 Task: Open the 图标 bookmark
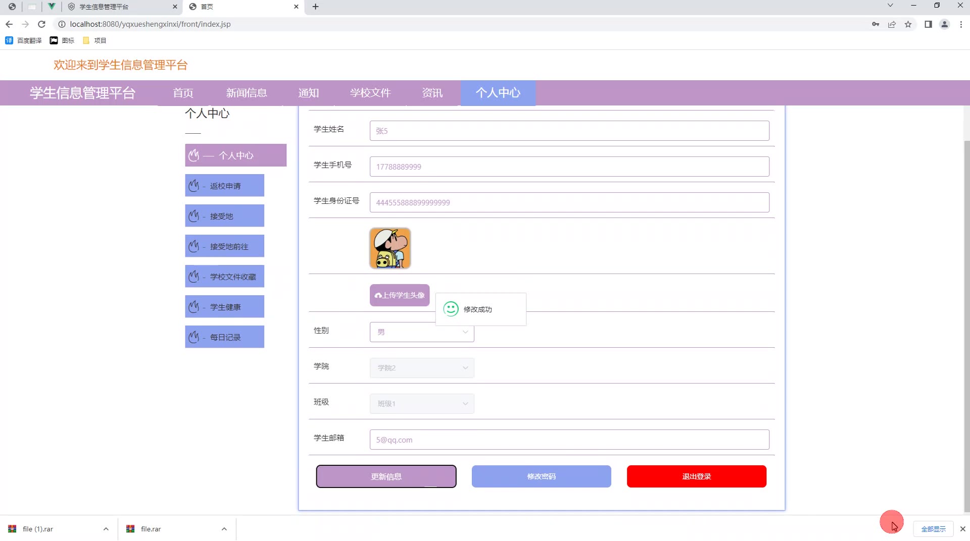point(62,40)
